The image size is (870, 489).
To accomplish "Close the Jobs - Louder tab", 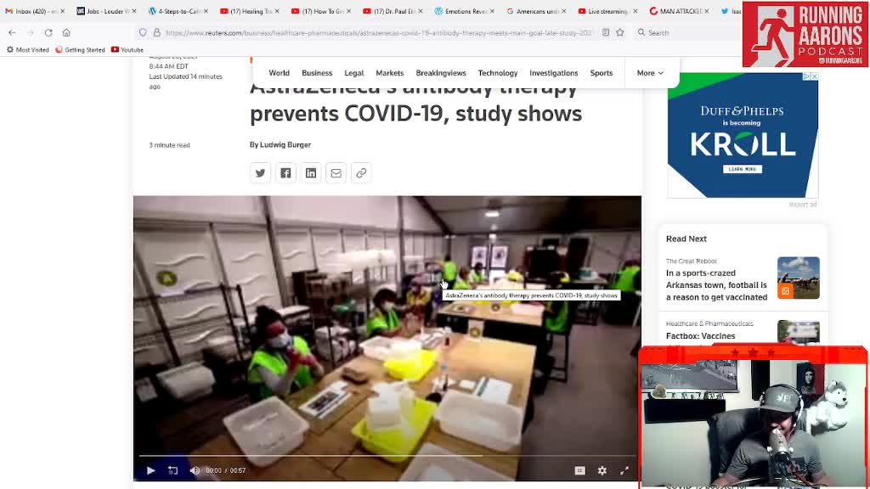I will pyautogui.click(x=134, y=11).
